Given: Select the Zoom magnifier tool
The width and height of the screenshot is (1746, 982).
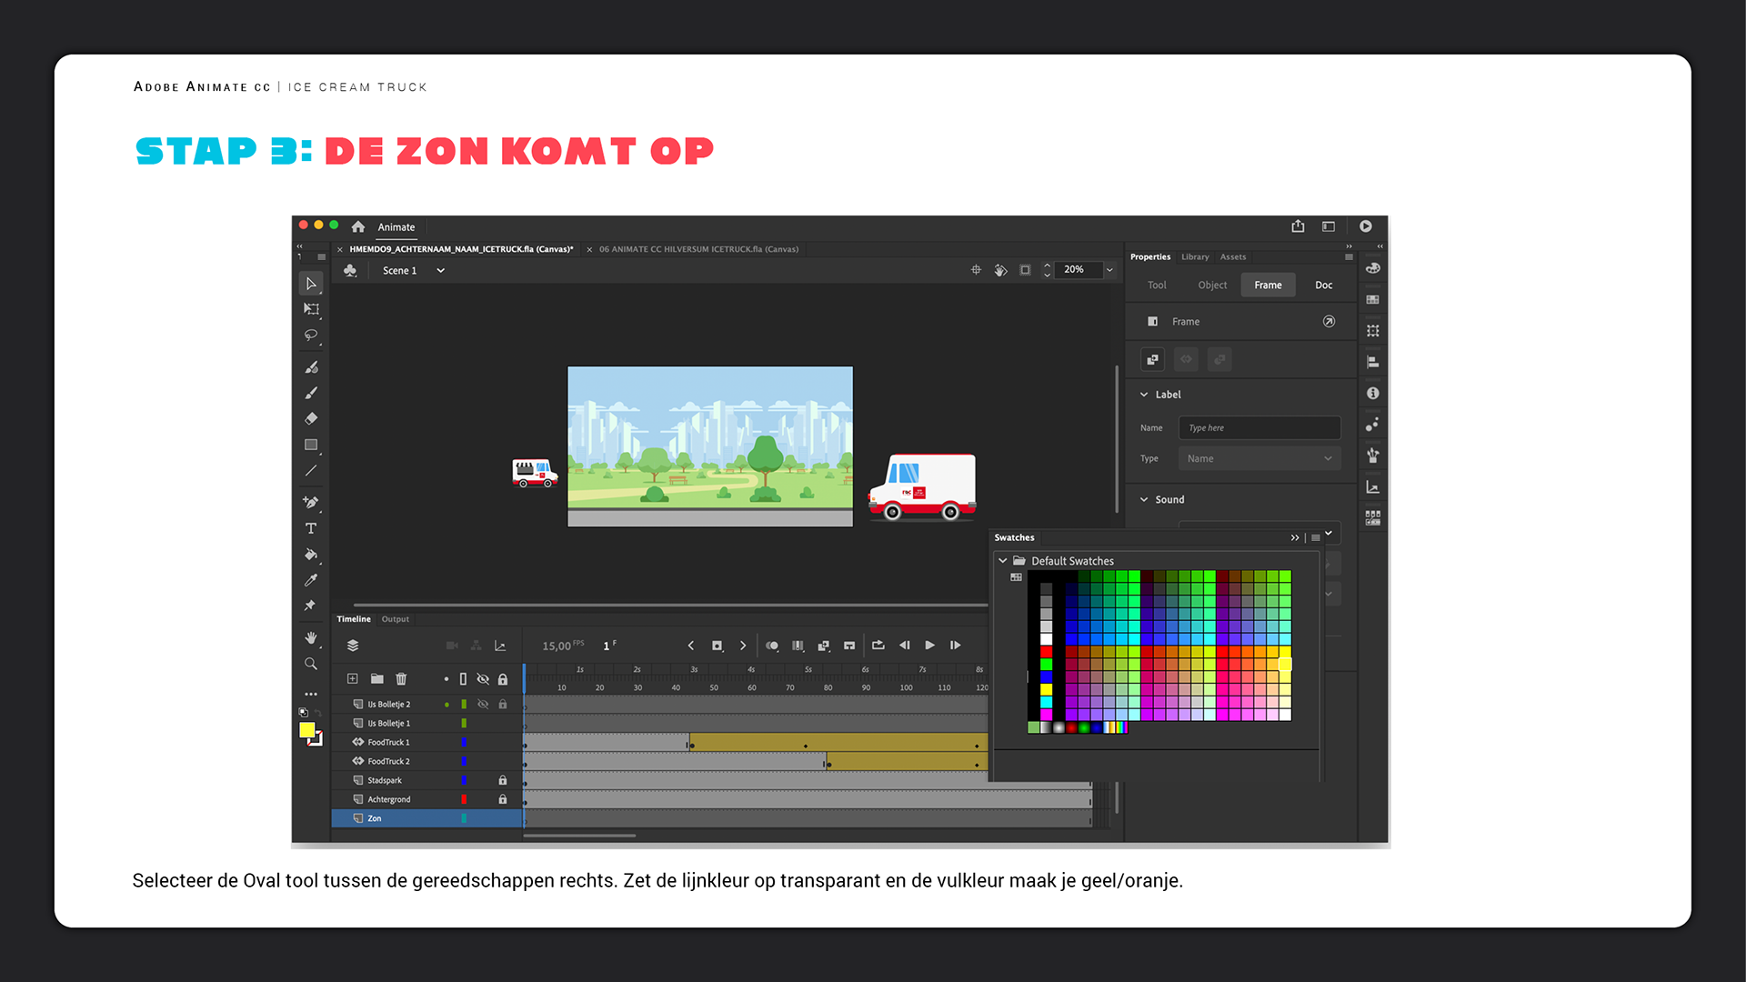Looking at the screenshot, I should tap(311, 664).
